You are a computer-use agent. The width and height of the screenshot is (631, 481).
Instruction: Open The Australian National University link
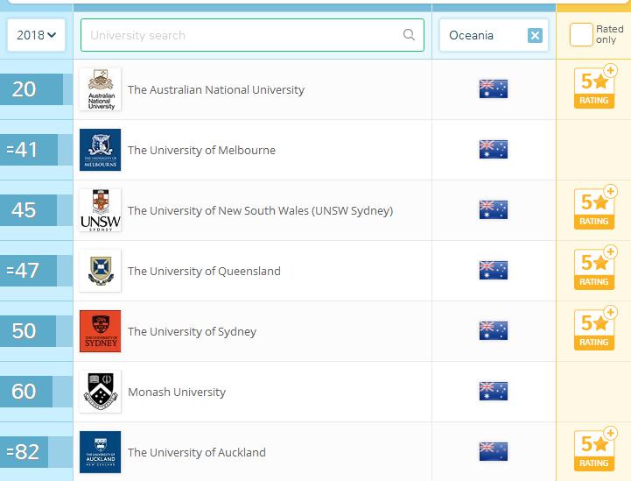[x=216, y=89]
